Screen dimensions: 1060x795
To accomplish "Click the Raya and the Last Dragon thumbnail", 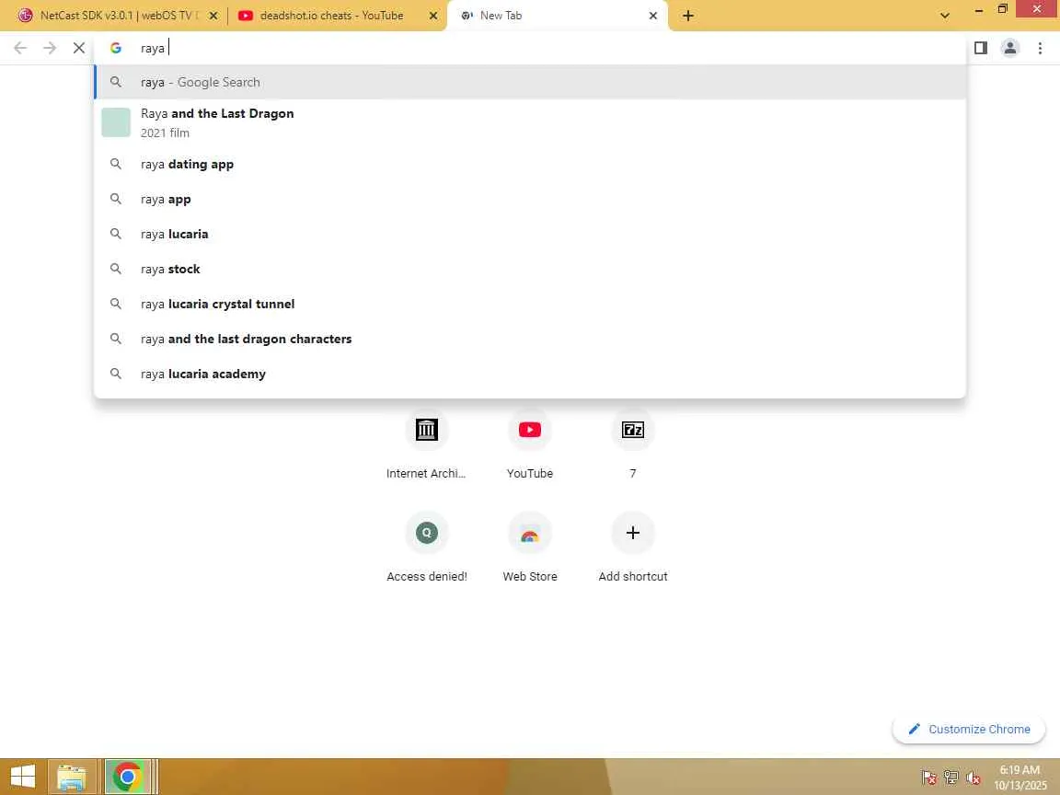I will (116, 122).
